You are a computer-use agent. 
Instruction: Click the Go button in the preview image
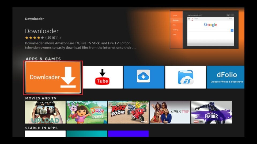pos(228,15)
